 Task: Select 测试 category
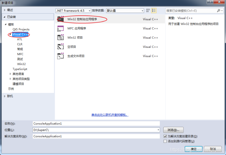coord(20,59)
